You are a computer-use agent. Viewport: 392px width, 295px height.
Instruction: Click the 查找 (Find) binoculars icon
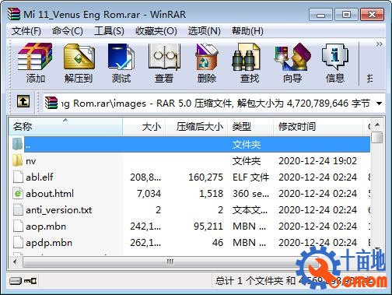click(246, 57)
